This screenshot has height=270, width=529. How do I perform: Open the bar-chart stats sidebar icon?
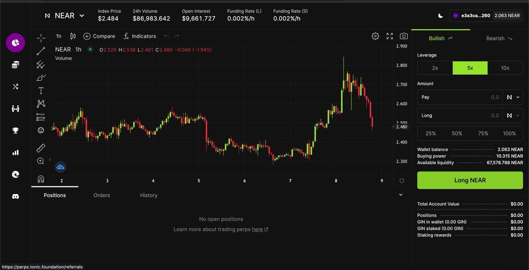pyautogui.click(x=15, y=153)
